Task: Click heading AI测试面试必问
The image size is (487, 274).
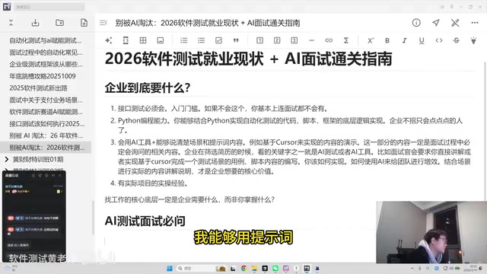Action: 145,221
